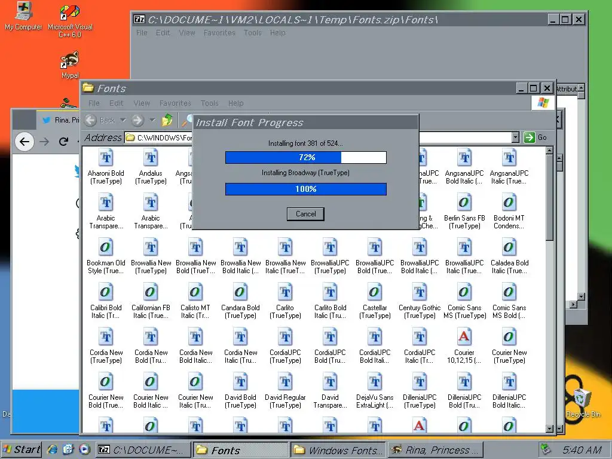Click the Go button
Screen dimensions: 612x459
point(535,137)
